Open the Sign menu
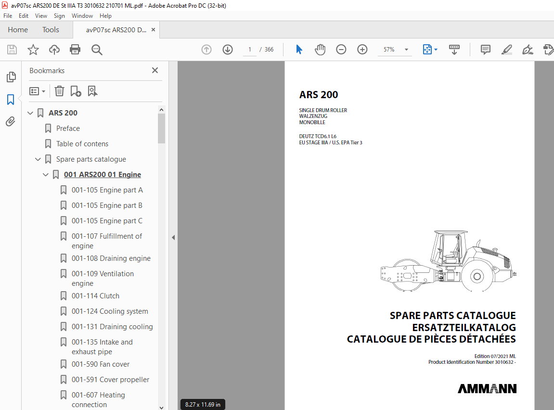 59,16
